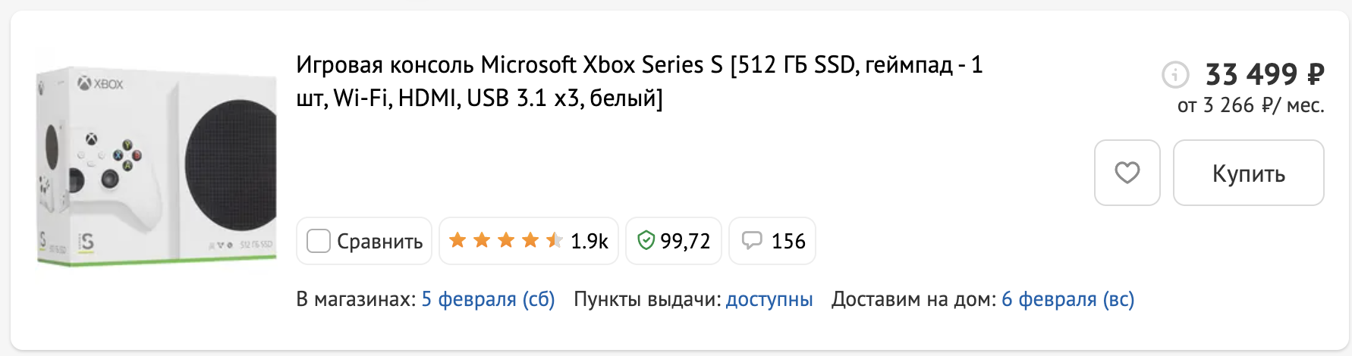The width and height of the screenshot is (1352, 356).
Task: Click the 33 499 ₽ price
Action: click(1265, 74)
